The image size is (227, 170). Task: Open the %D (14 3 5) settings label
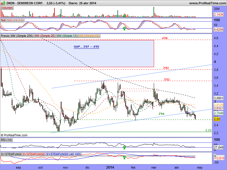(15, 20)
